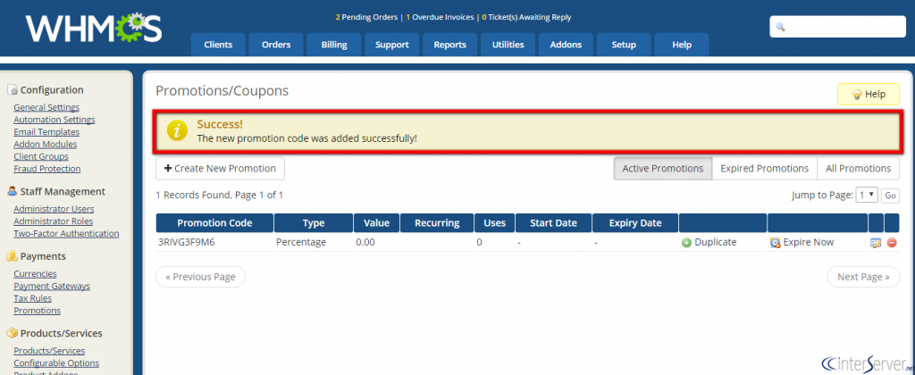Open Addon Modules in sidebar
Viewport: 915px width, 375px height.
coord(46,144)
